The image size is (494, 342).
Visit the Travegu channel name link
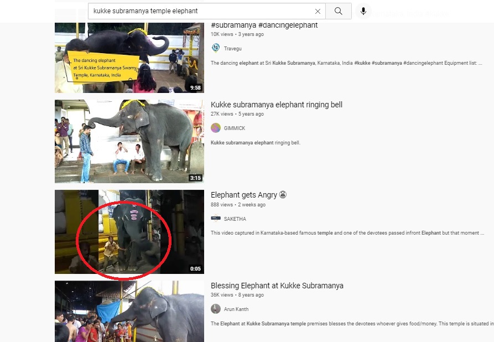pos(232,49)
